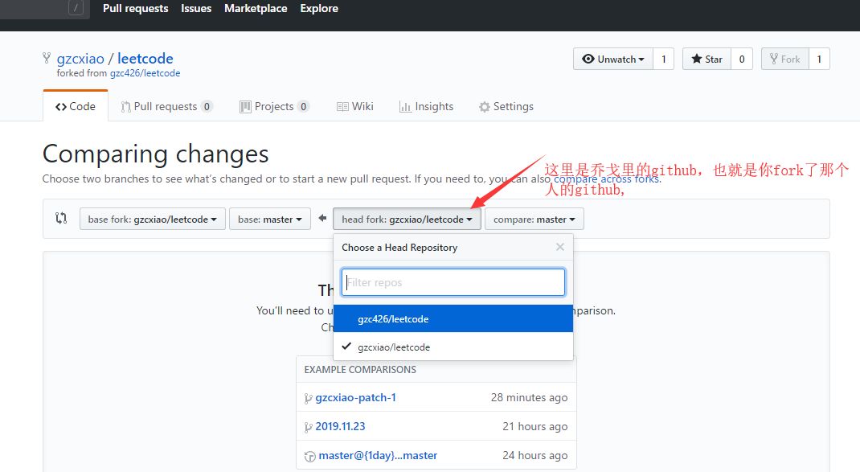Select the checked gzcxiao/leetcode repository option
860x472 pixels.
453,347
